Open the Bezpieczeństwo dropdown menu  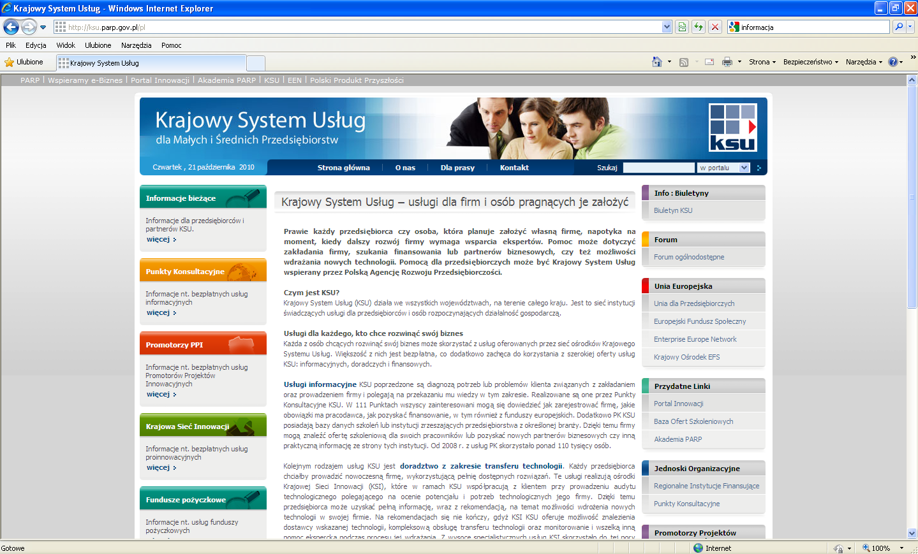(x=811, y=62)
